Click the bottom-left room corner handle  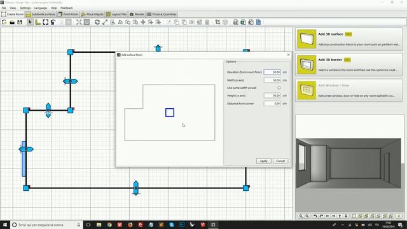coord(26,188)
